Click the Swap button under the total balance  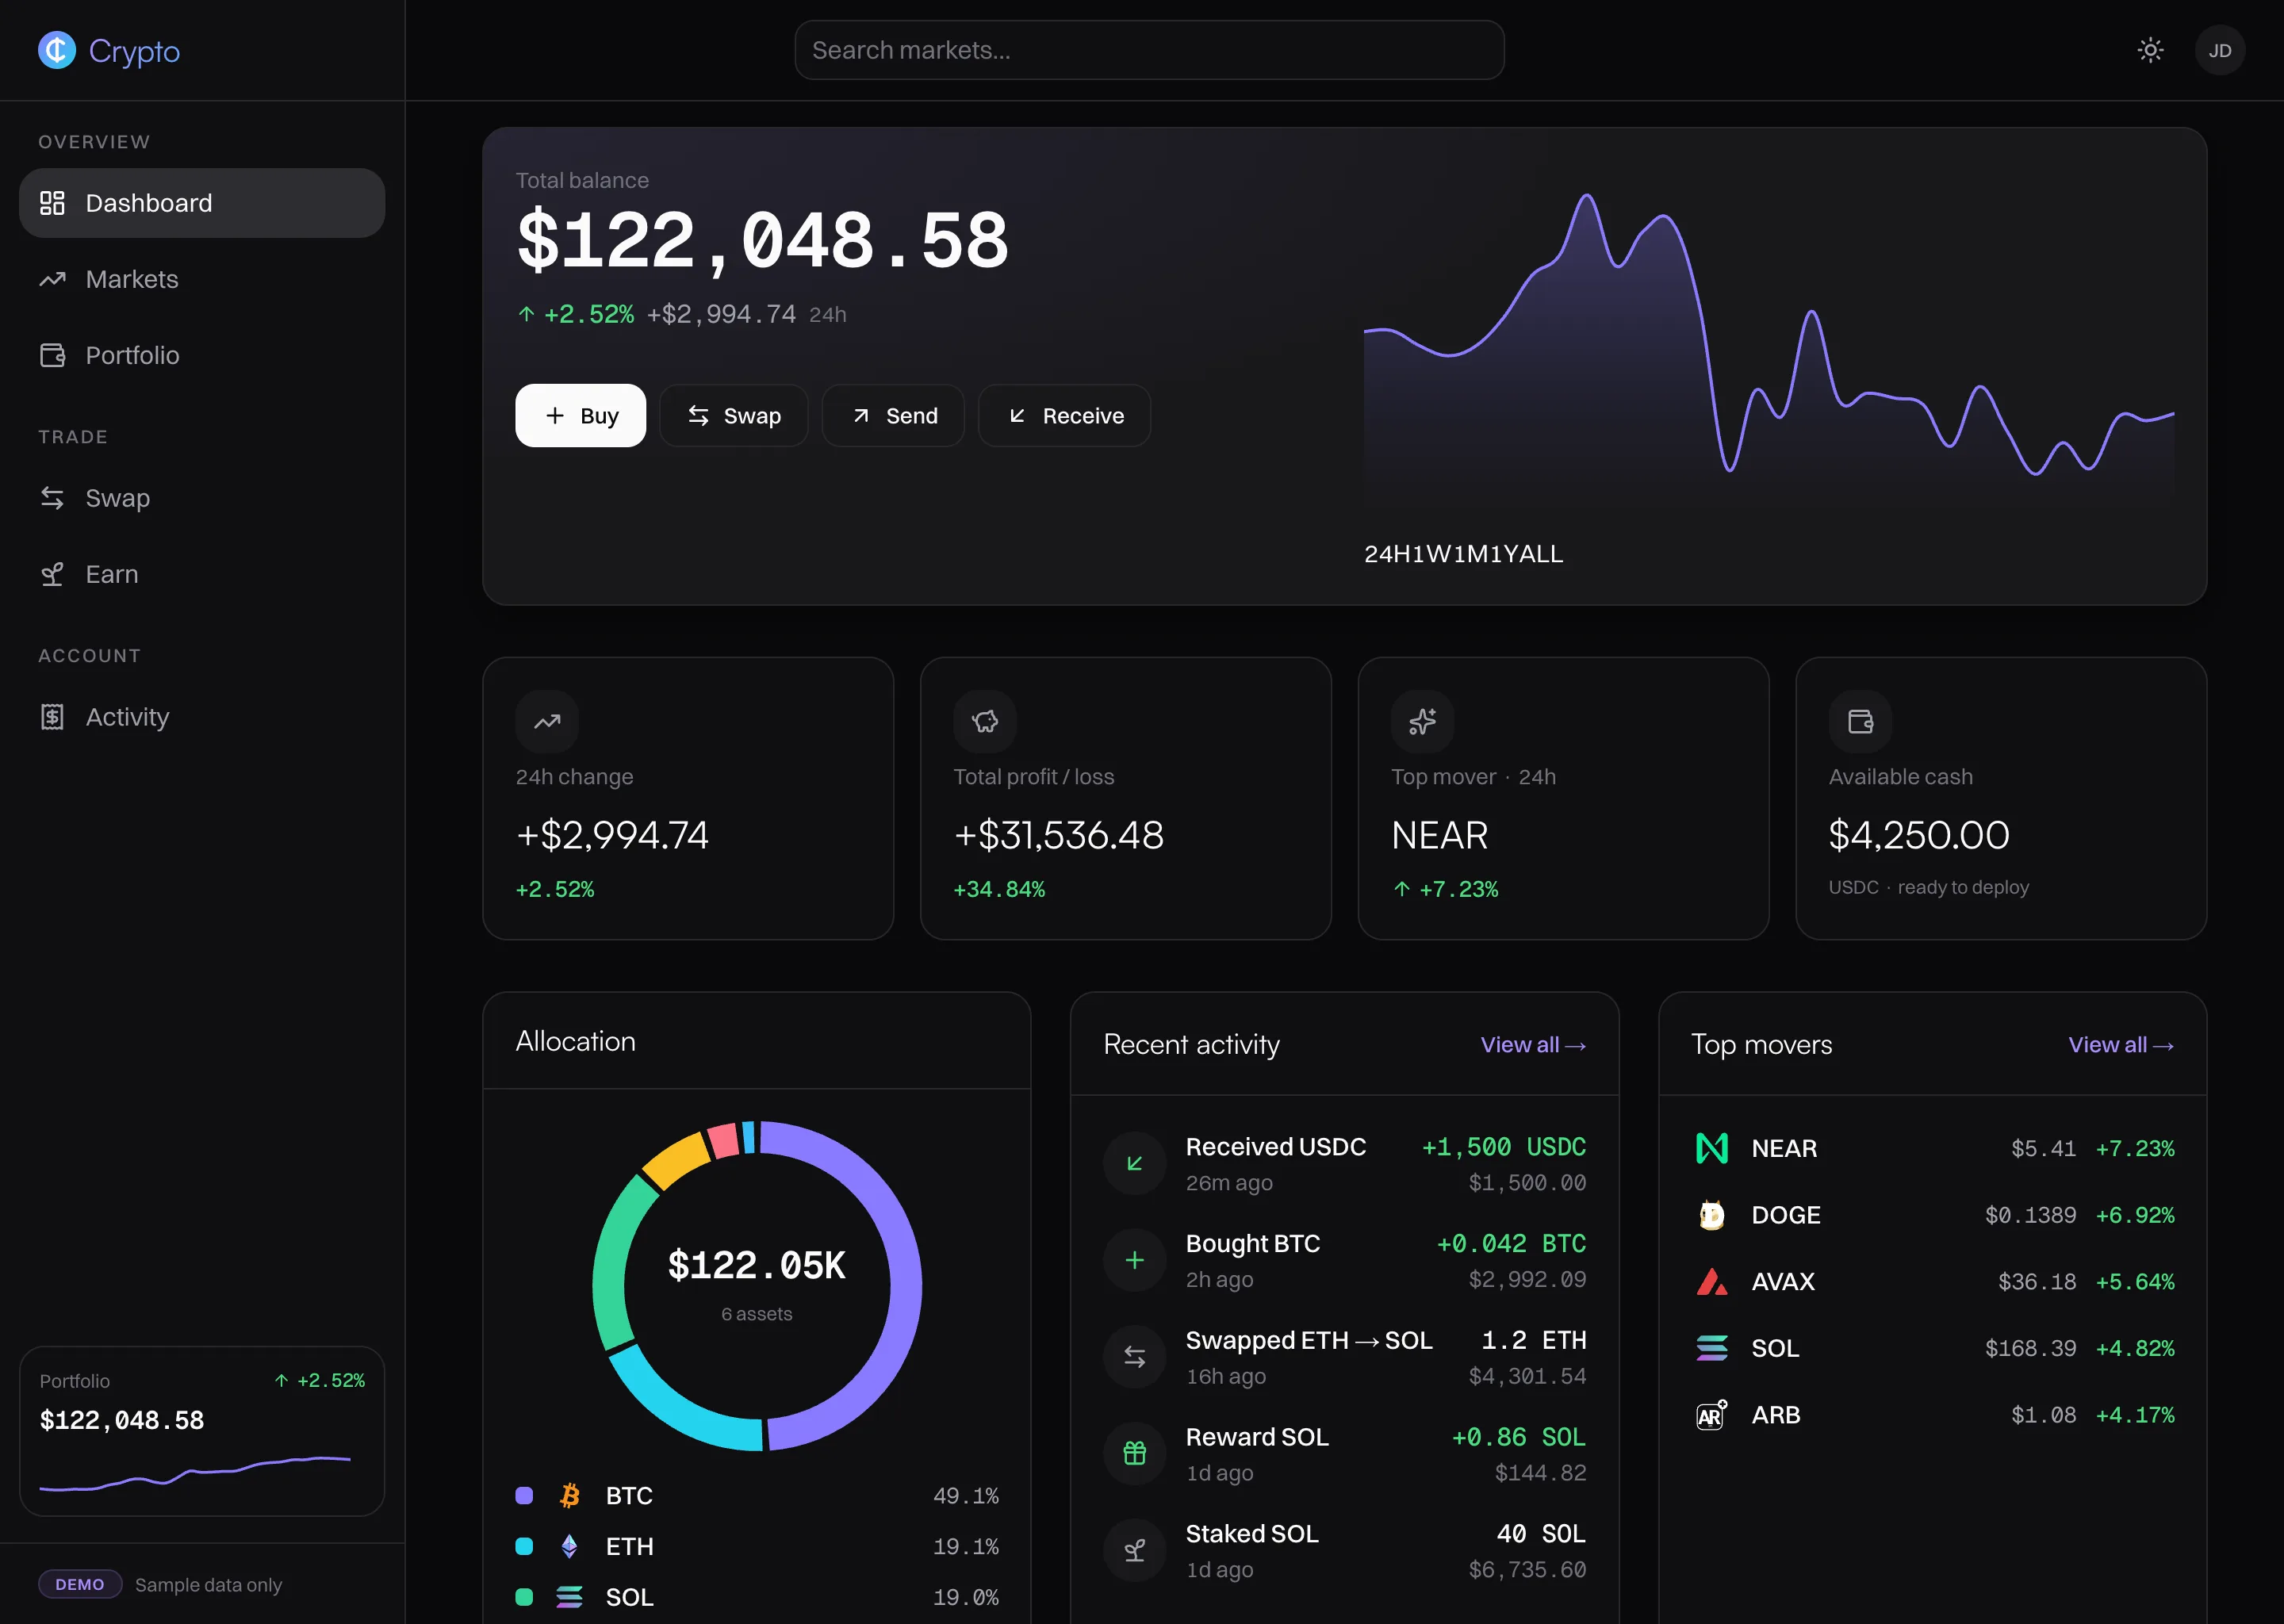733,415
